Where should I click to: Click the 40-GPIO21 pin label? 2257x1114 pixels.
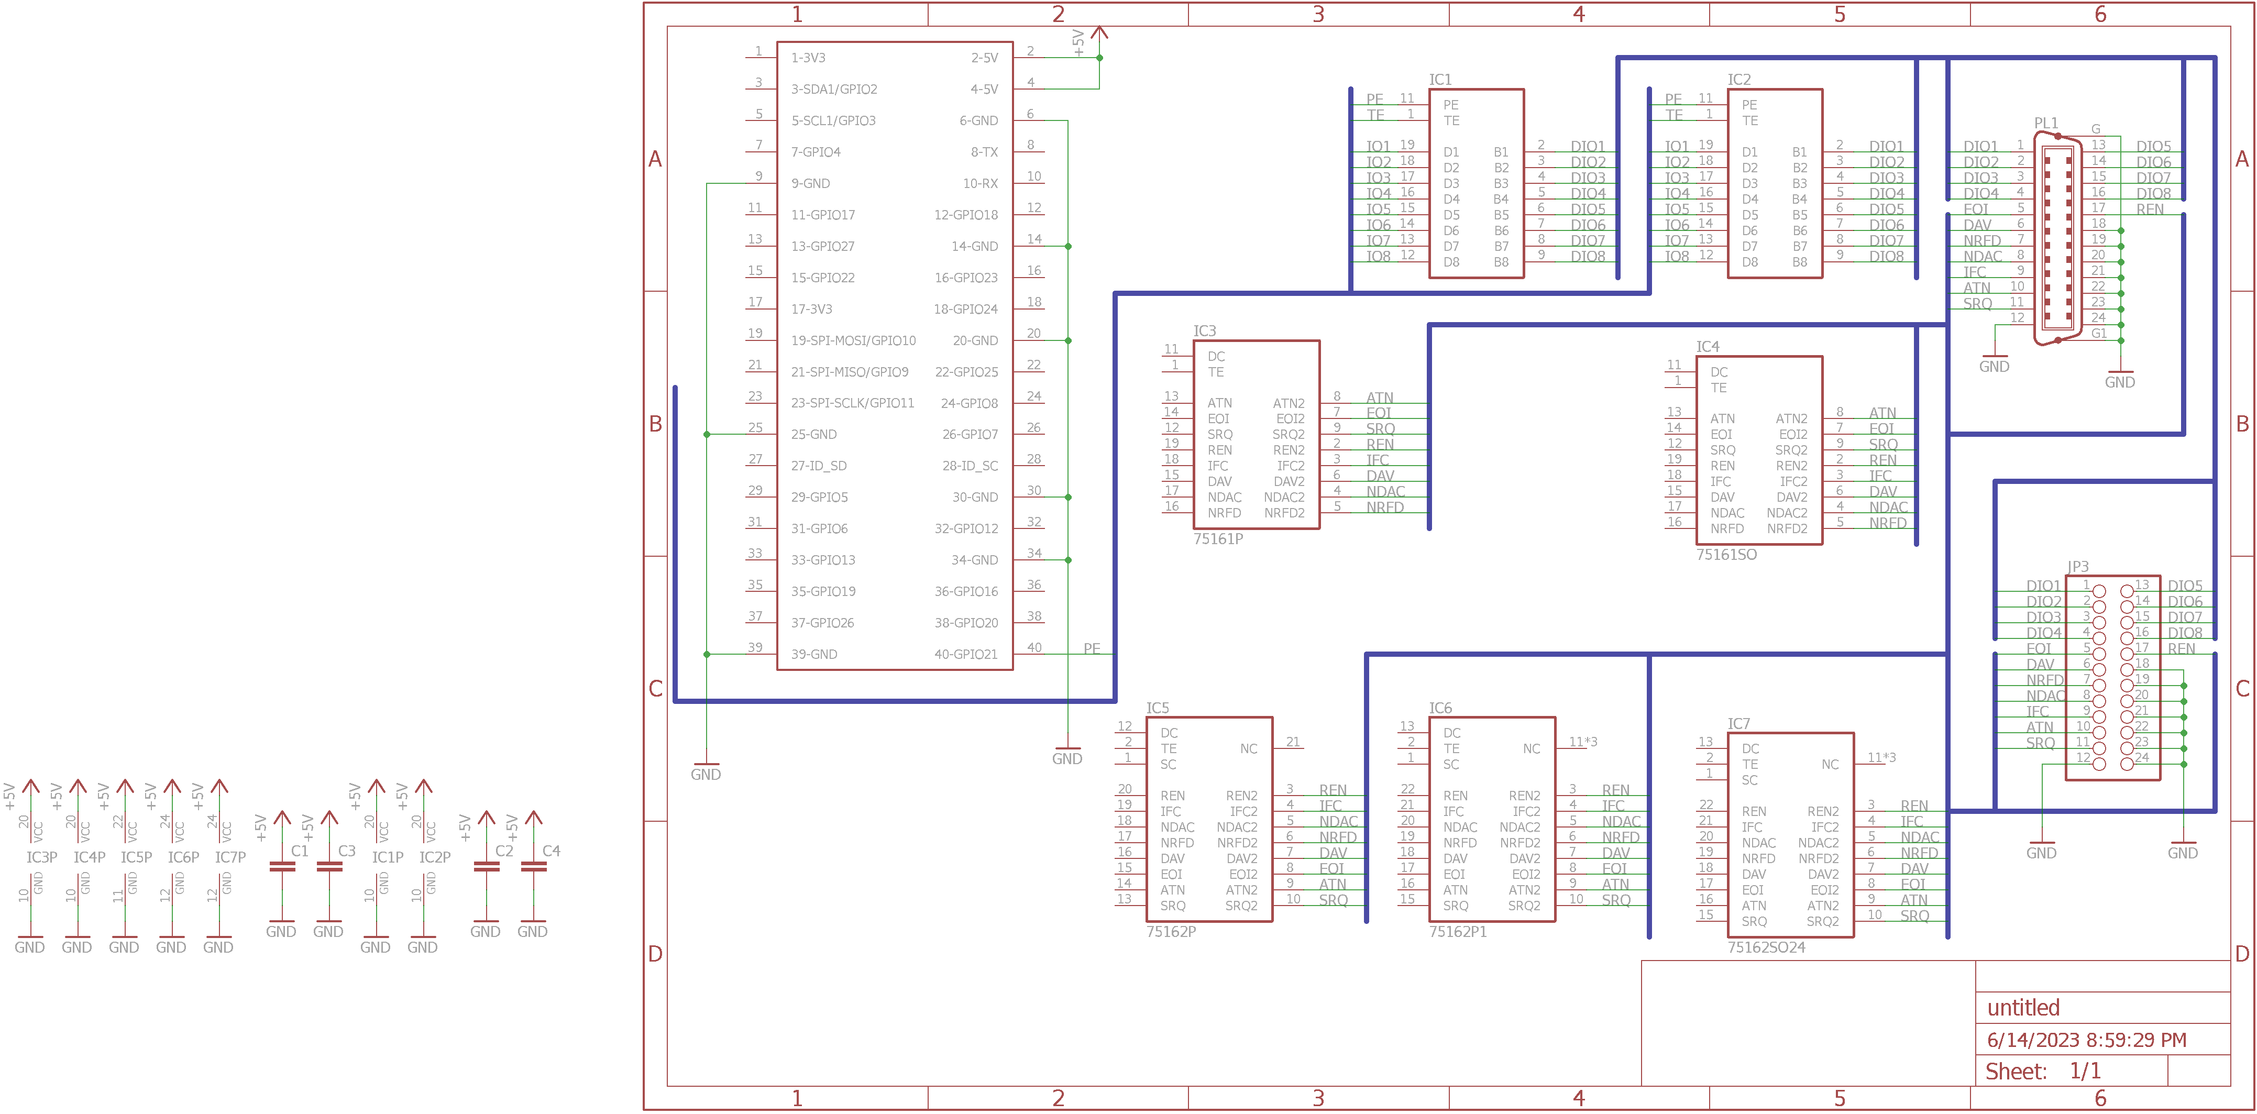coord(965,654)
